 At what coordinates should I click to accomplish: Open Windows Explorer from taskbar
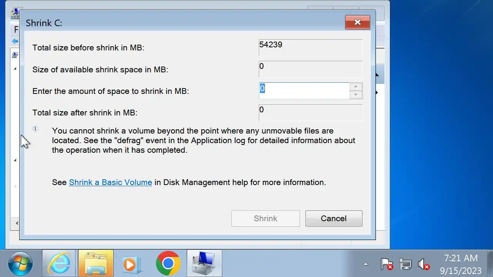96,264
